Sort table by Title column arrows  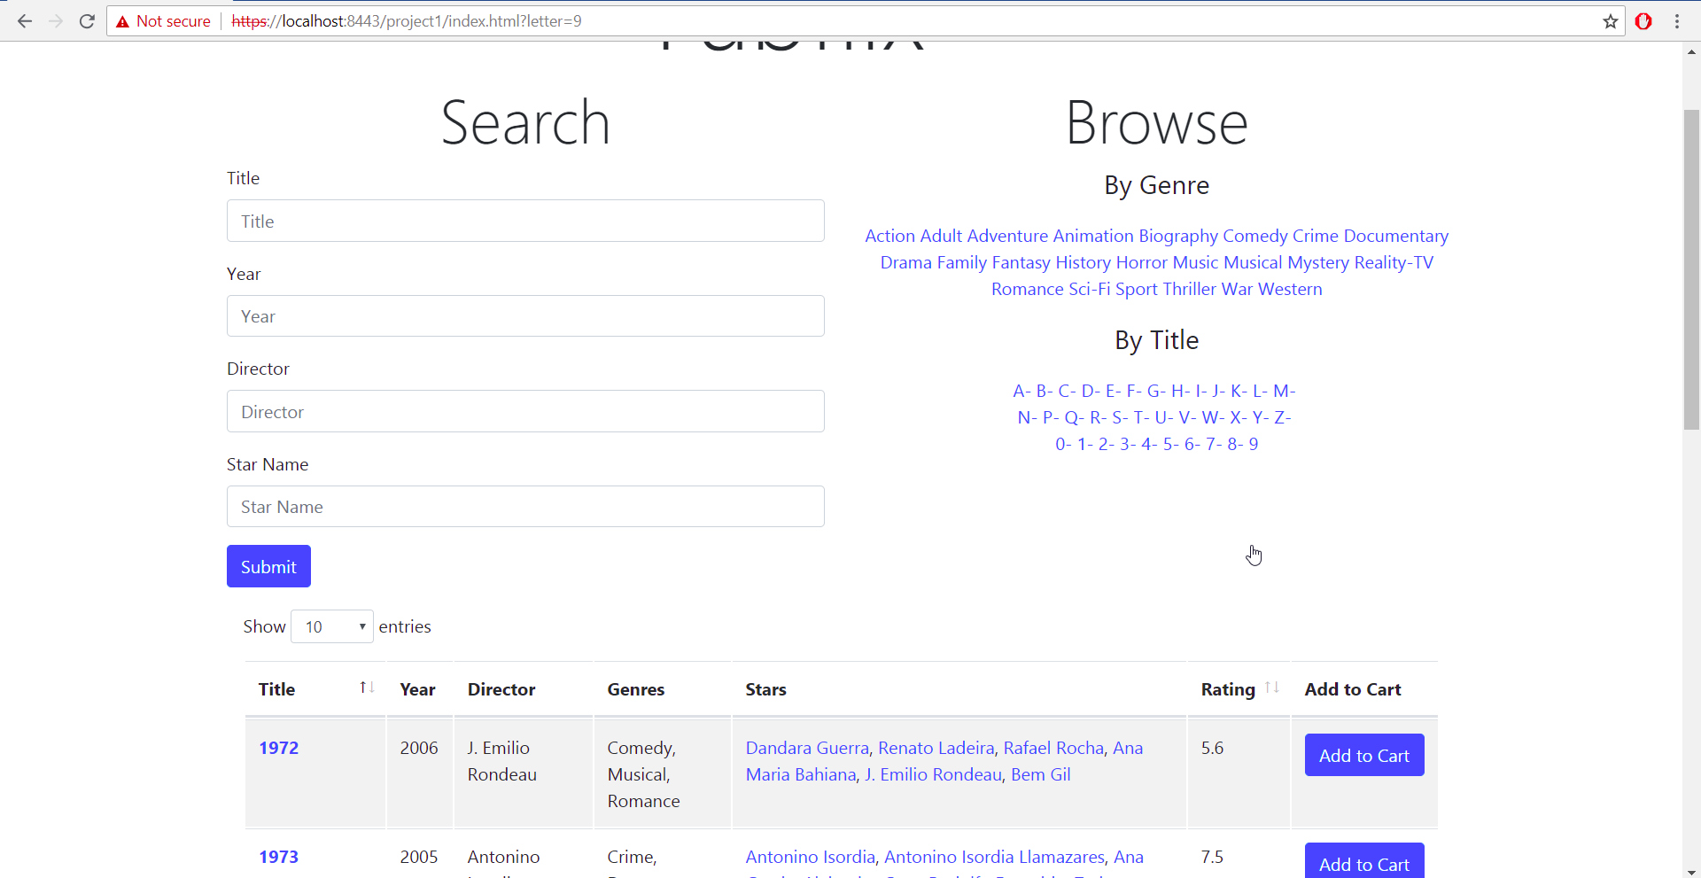click(x=367, y=688)
